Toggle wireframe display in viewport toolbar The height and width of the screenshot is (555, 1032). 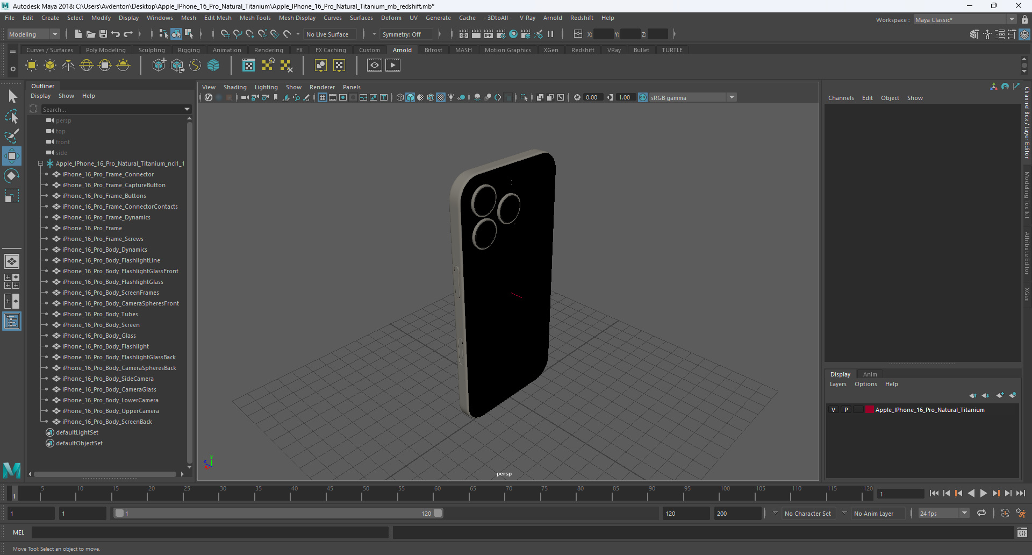coord(400,97)
